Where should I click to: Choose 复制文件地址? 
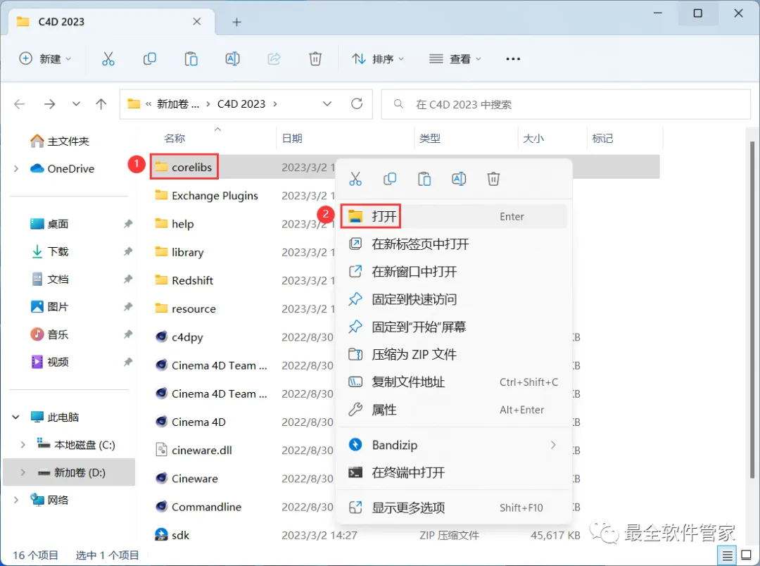pos(454,382)
